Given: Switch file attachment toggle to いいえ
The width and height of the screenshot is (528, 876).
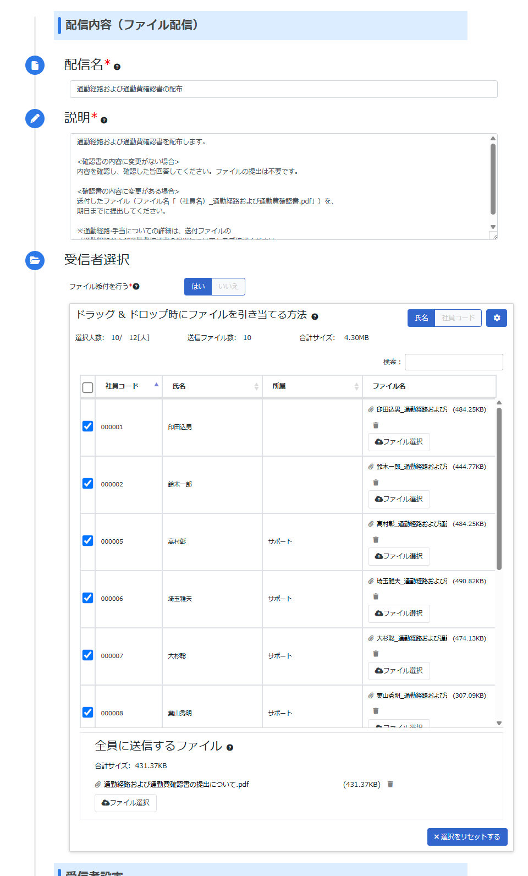Looking at the screenshot, I should click(x=228, y=287).
